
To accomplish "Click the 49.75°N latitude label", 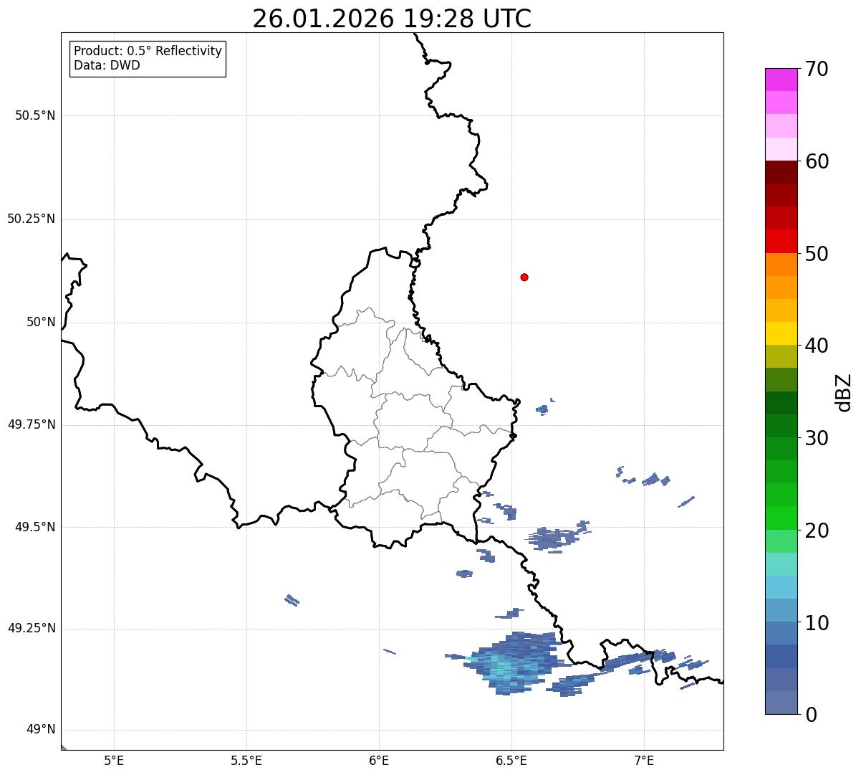I will [x=32, y=424].
